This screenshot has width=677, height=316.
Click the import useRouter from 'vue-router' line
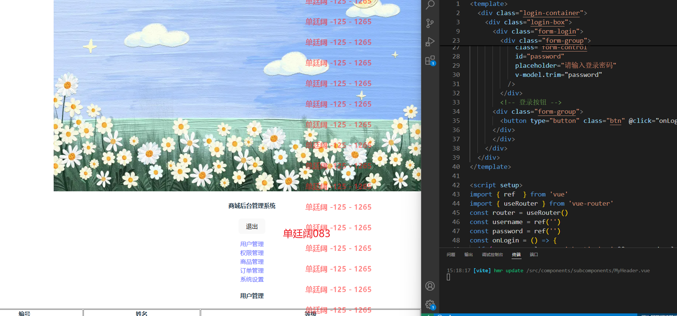[541, 203]
